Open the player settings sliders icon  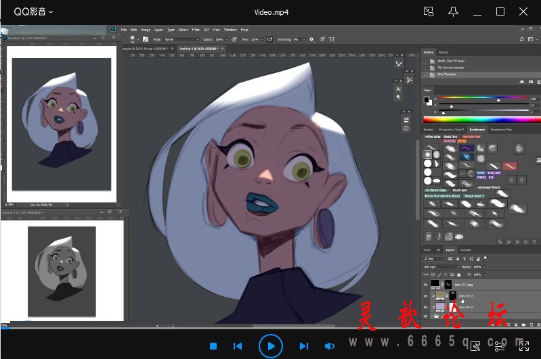click(500, 346)
